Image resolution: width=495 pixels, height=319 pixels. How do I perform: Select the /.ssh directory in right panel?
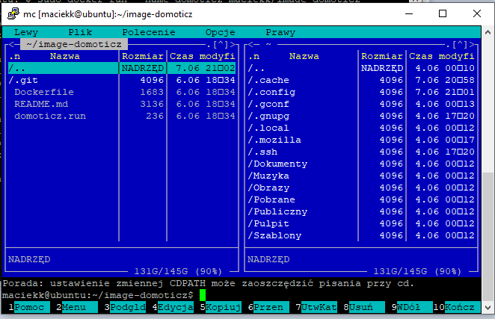coord(265,152)
